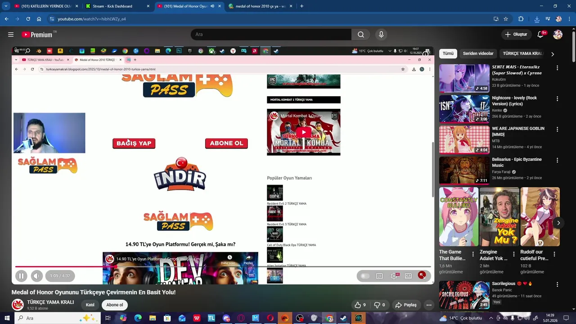Bookmark this page with star icon
This screenshot has width=576, height=324.
point(506,19)
